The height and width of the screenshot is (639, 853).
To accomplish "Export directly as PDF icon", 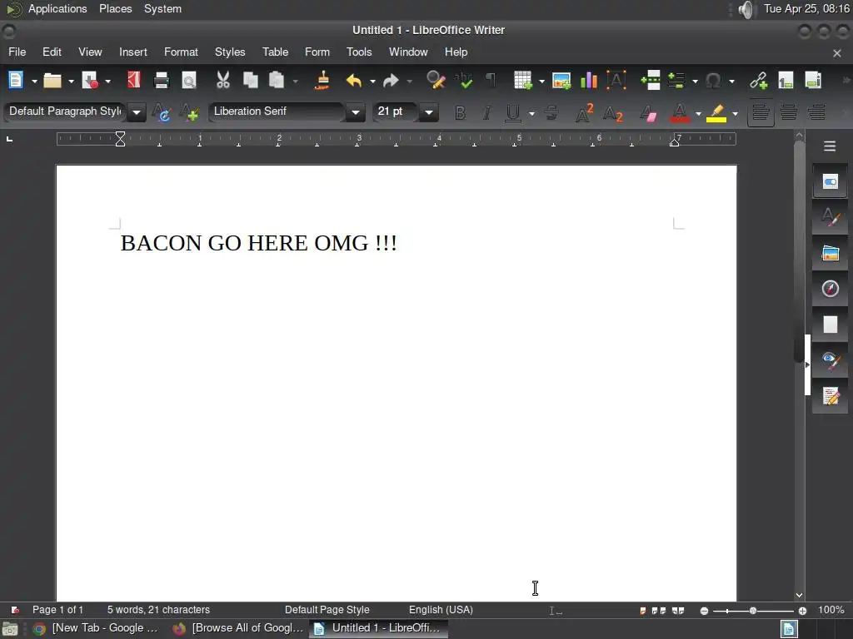I will [x=134, y=81].
